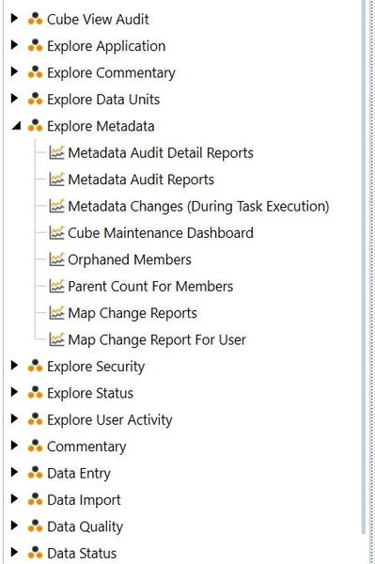Click the chart icon beside Cube Maintenance Dashboard
The width and height of the screenshot is (375, 564).
(x=56, y=233)
